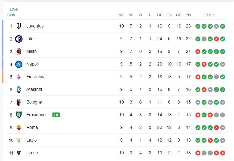The width and height of the screenshot is (234, 161).
Task: Click the Lecce club crest icon
Action: tap(19, 153)
